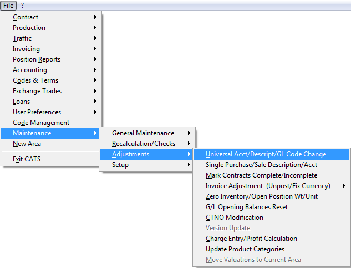Expand Invoice Adjustment (Unpost/Fix Currency)
351x268 pixels.
pos(272,186)
